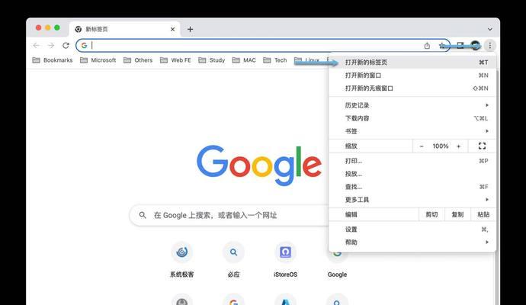The height and width of the screenshot is (305, 526).
Task: Click the fullscreen icon in zoom row
Action: [482, 146]
